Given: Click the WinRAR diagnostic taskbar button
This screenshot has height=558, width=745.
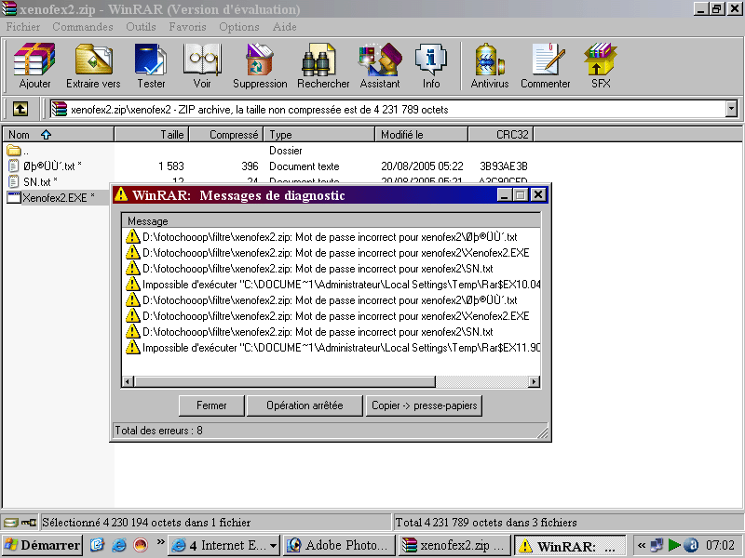Looking at the screenshot, I should tap(571, 545).
